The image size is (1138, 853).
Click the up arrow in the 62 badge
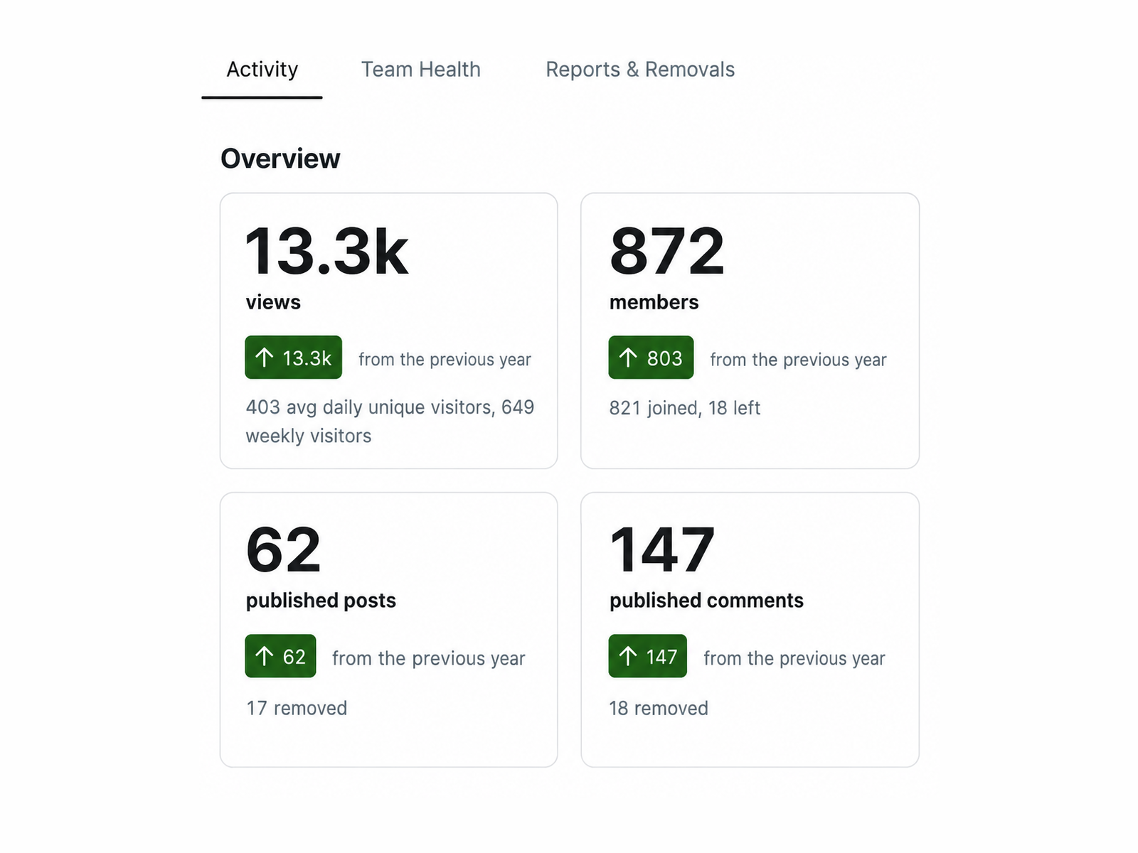[x=265, y=656]
